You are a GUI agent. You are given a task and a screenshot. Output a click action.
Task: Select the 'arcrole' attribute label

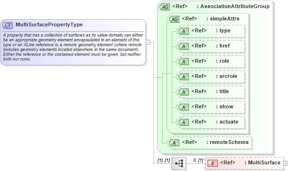pyautogui.click(x=228, y=76)
